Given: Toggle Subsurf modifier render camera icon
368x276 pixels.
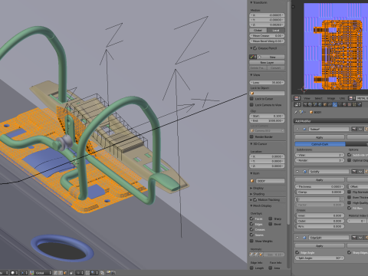Looking at the screenshot, I should 354,129.
